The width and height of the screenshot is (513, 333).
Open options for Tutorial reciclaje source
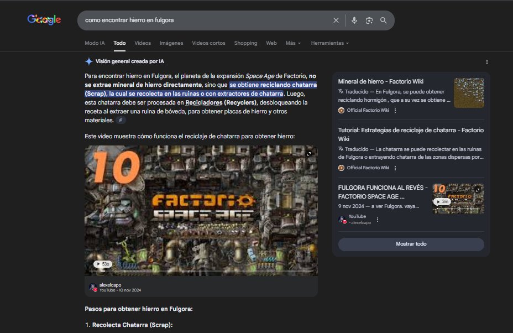click(x=395, y=168)
